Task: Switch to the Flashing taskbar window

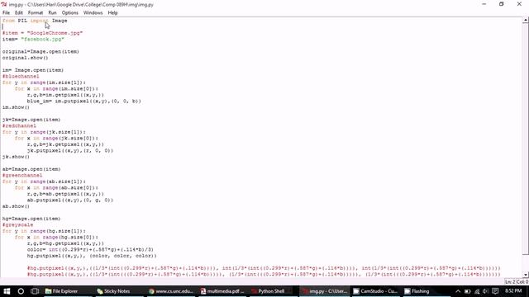Action: coord(417,291)
